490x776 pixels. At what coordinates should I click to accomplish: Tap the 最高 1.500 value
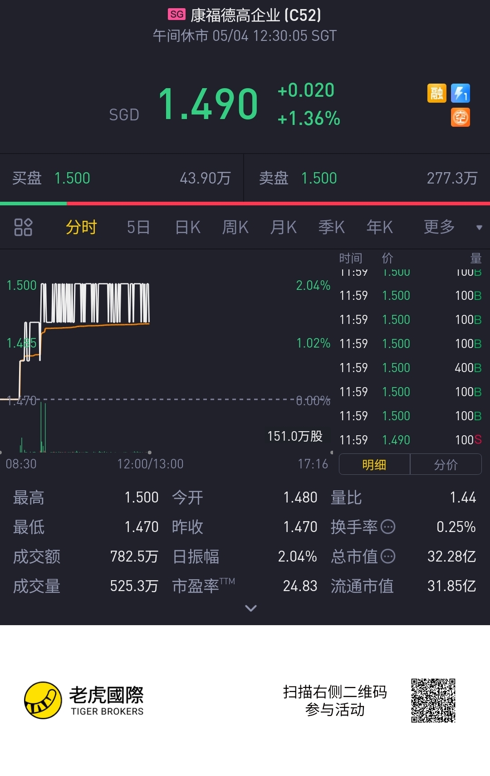point(142,497)
